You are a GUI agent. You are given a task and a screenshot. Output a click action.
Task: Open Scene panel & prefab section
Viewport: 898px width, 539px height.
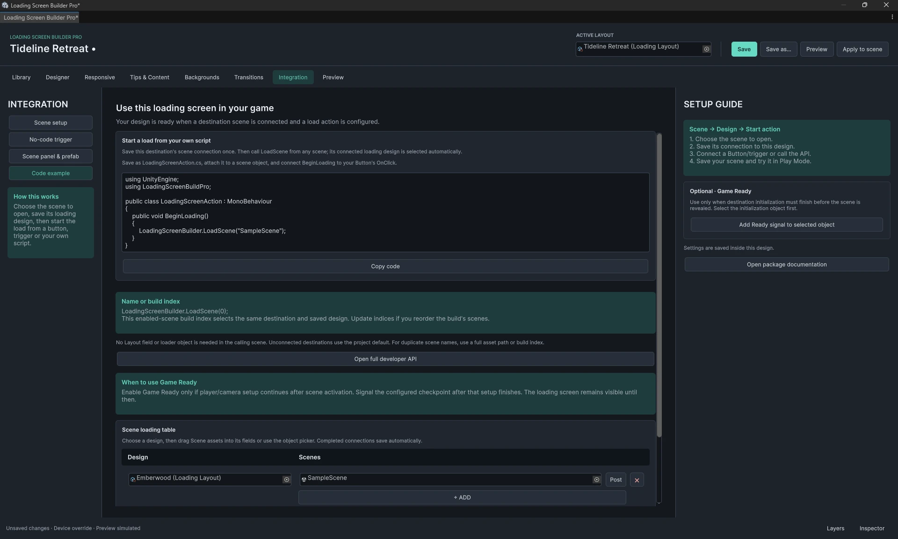(51, 156)
